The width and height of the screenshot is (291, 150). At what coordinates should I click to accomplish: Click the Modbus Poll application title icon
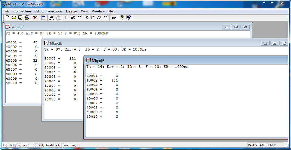click(x=5, y=4)
